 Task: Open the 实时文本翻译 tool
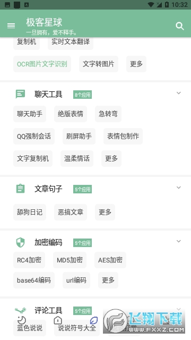click(x=71, y=41)
